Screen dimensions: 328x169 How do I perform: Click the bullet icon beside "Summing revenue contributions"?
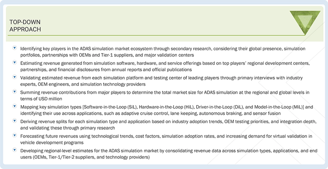(x=14, y=92)
